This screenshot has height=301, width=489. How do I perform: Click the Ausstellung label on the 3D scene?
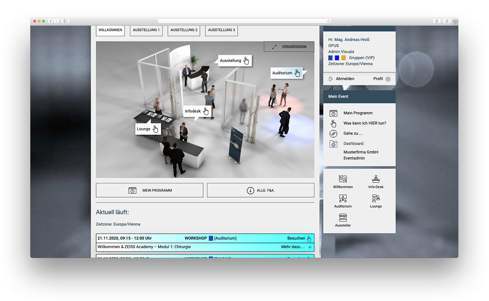(231, 61)
